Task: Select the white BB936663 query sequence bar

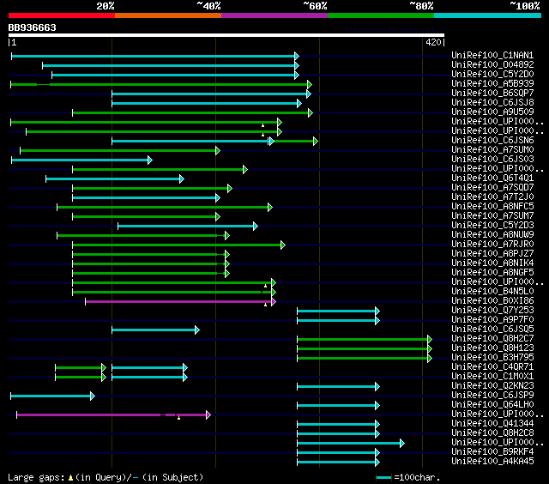Action: tap(226, 35)
